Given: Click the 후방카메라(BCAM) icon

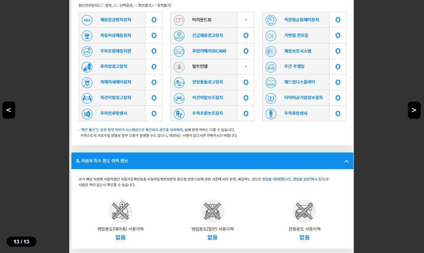Looking at the screenshot, I should (x=179, y=51).
